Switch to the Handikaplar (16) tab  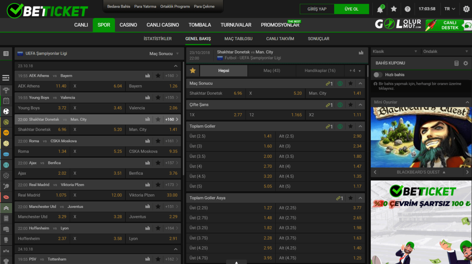pyautogui.click(x=320, y=71)
